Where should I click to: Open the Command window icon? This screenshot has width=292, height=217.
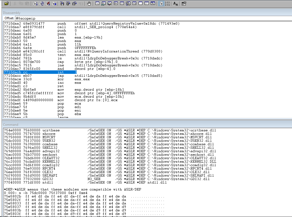tap(97, 4)
